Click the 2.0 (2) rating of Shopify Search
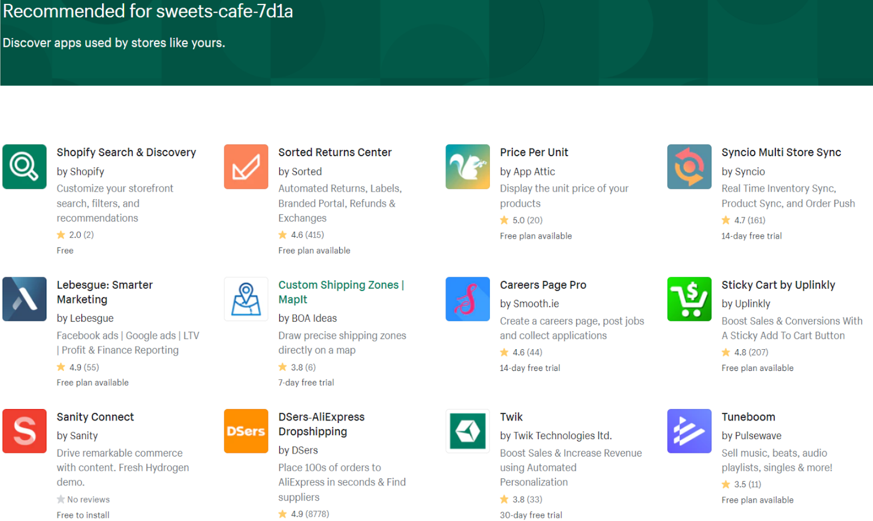The height and width of the screenshot is (521, 873). (76, 235)
